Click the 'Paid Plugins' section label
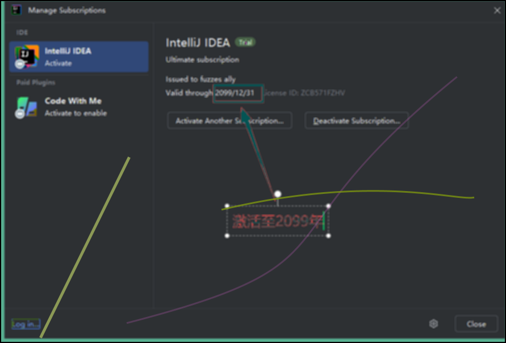The image size is (506, 343). 36,82
